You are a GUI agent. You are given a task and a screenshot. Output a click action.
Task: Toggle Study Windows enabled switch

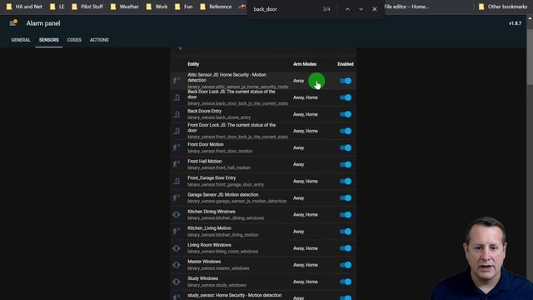346,282
